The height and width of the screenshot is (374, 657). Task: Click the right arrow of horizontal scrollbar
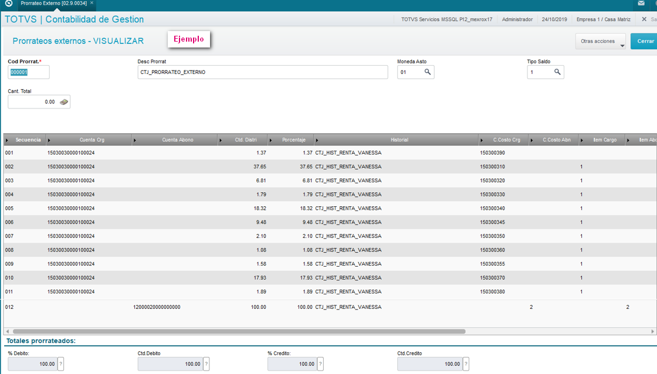652,331
